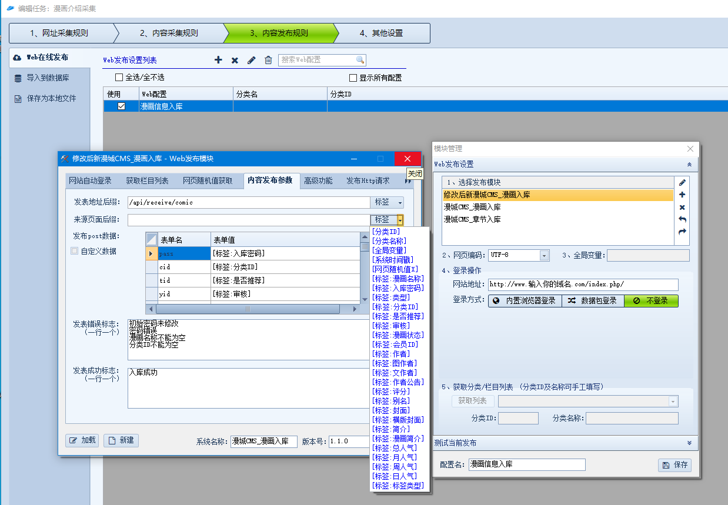The width and height of the screenshot is (728, 505).
Task: Enable the 自定义数据 checkbox
Action: click(74, 251)
